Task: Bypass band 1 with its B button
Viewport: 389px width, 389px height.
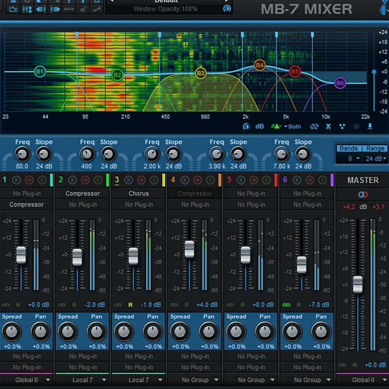Action: (x=17, y=180)
